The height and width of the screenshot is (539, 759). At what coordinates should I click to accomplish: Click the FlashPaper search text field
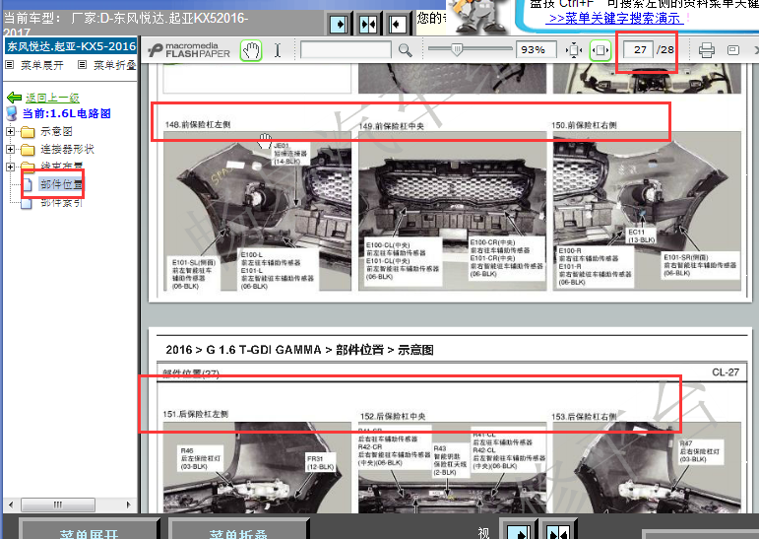pos(346,50)
